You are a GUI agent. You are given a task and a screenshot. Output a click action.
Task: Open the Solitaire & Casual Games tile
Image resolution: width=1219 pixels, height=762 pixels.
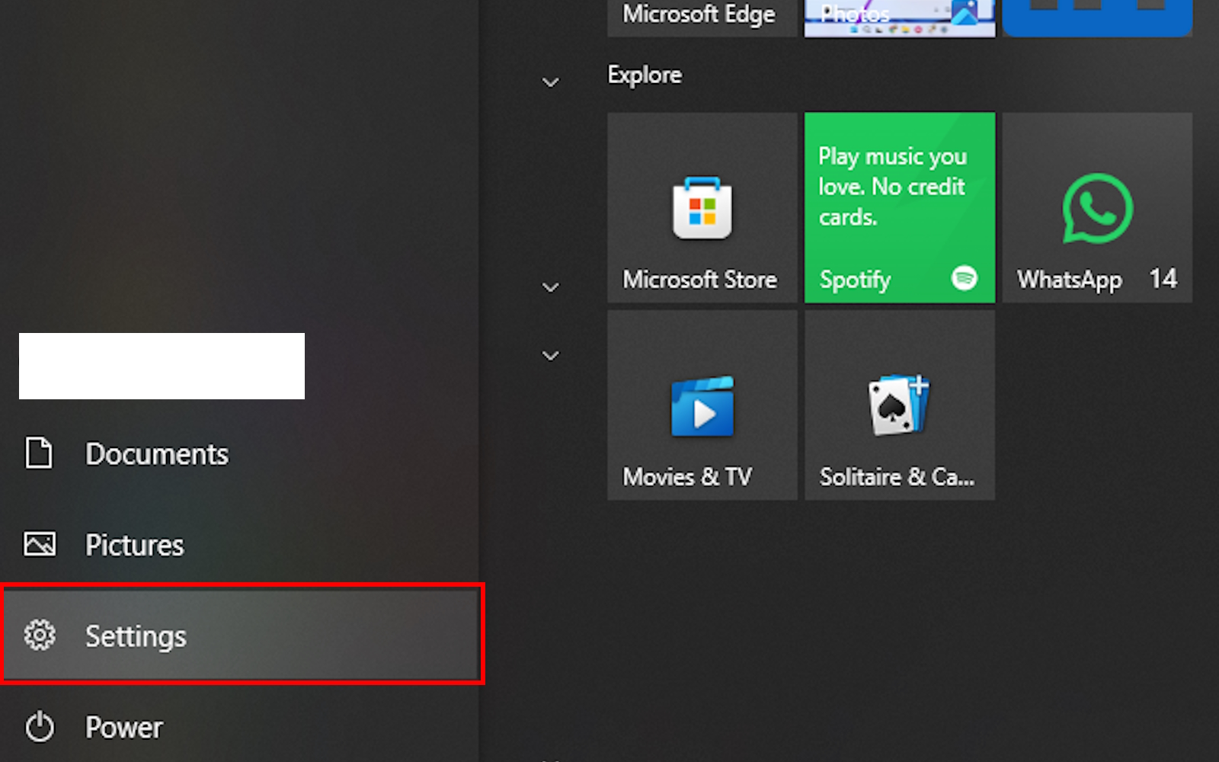[x=900, y=405]
